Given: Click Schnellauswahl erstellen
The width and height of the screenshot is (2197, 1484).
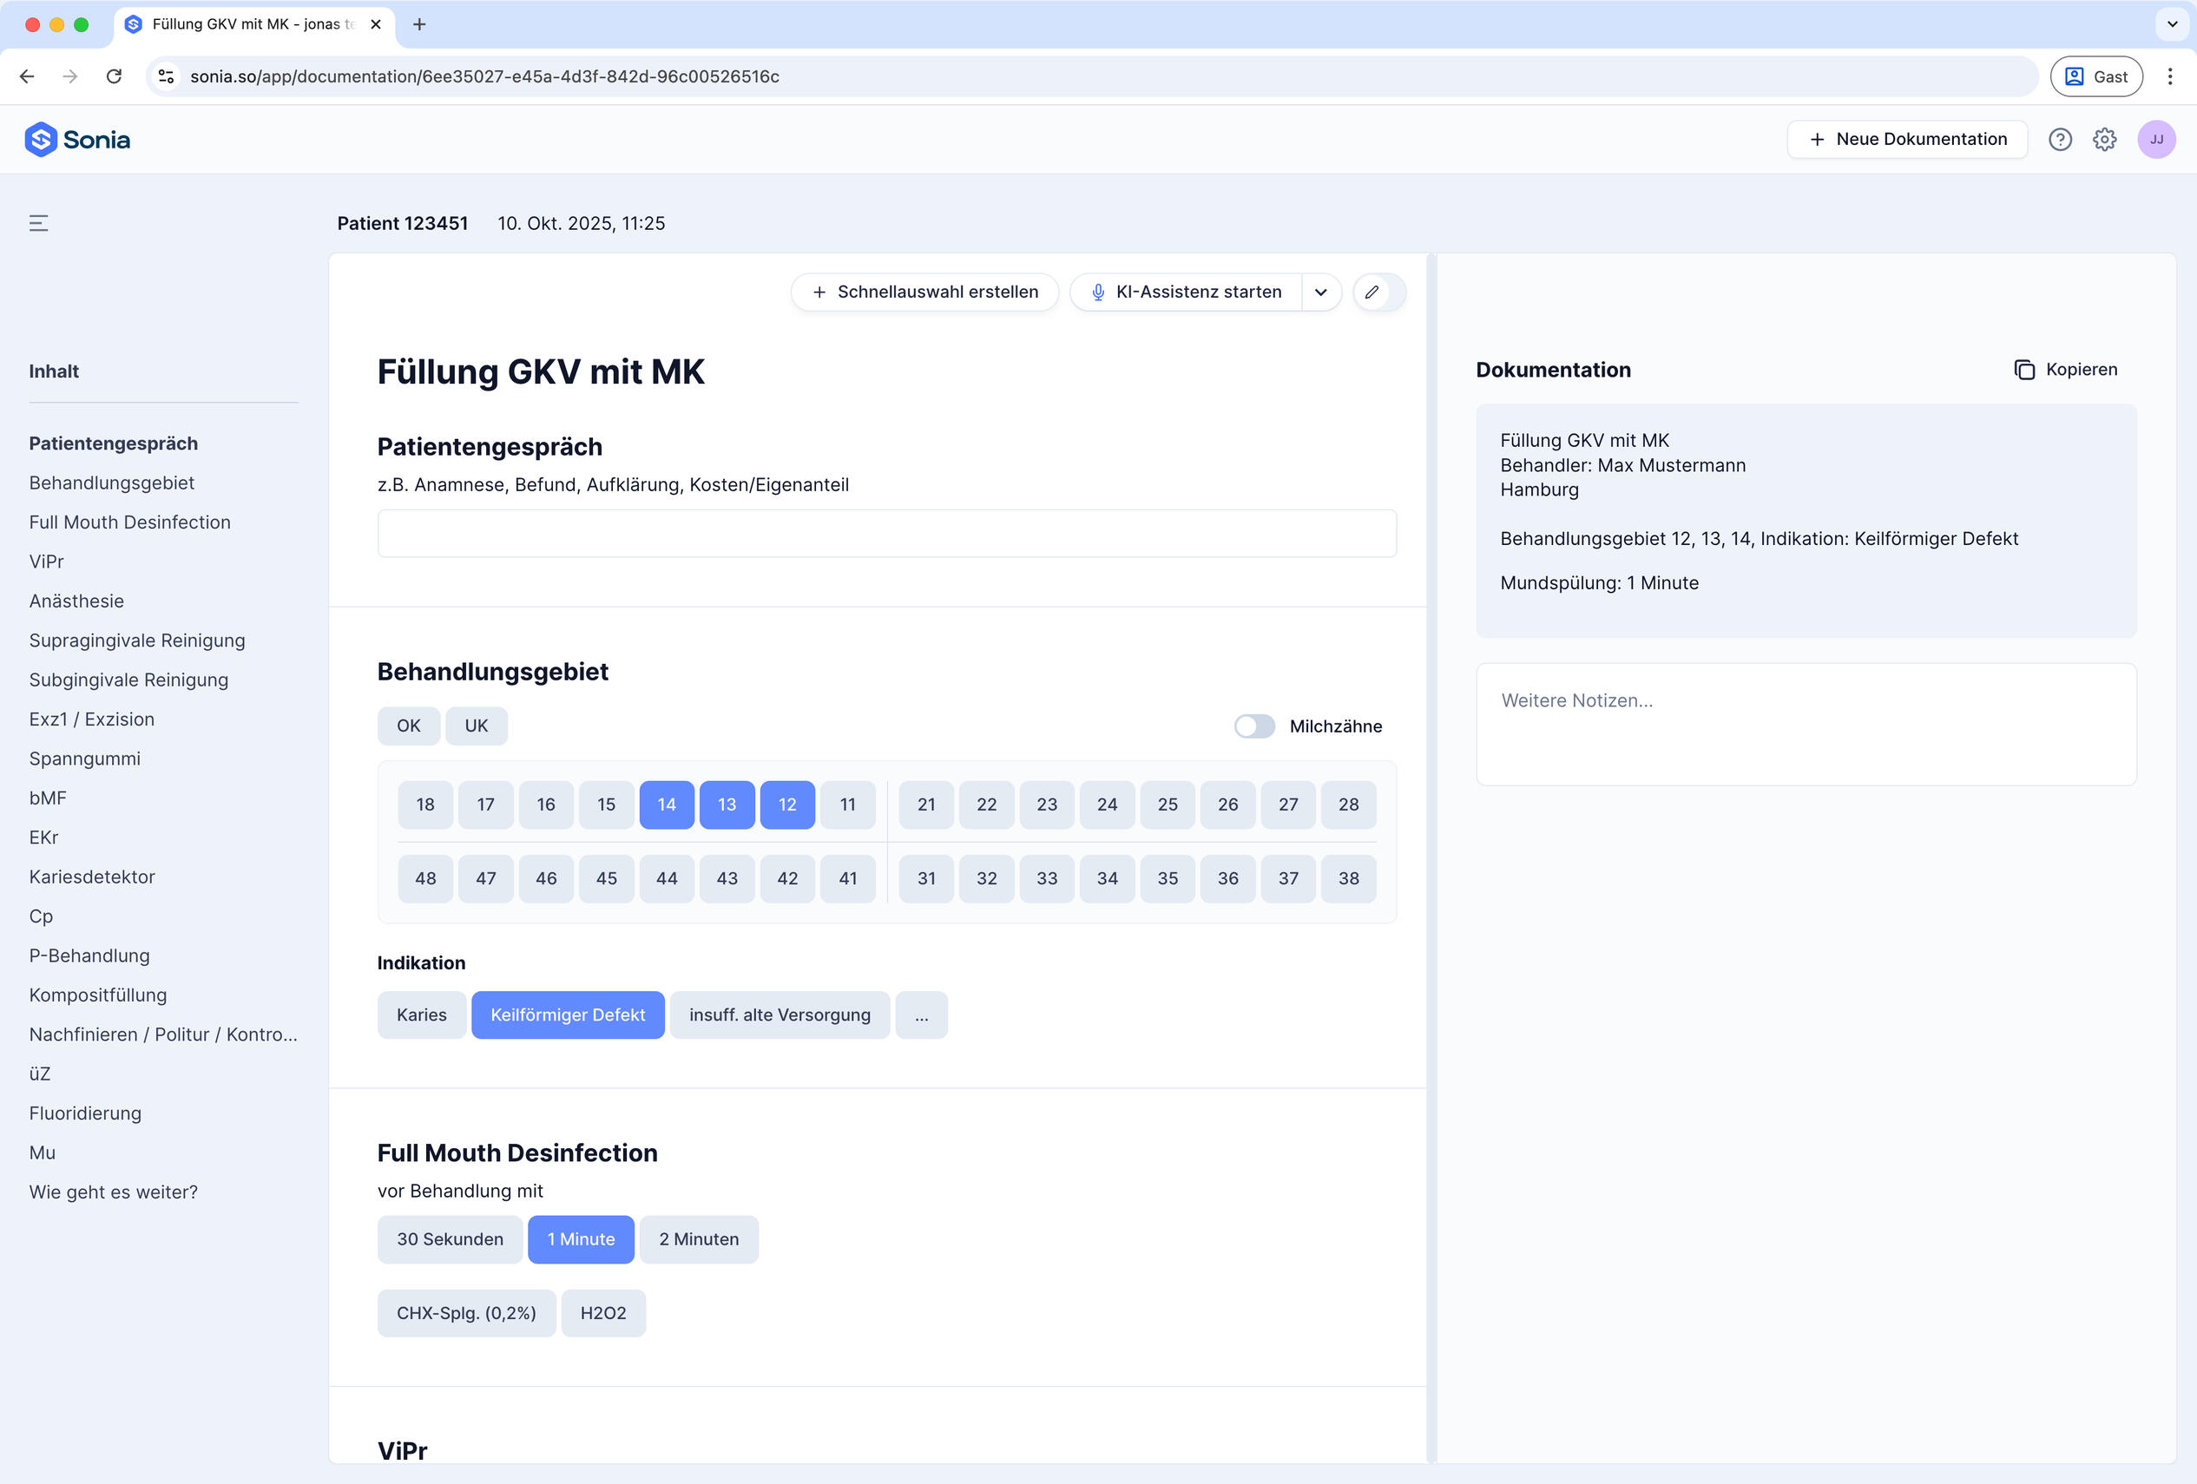Looking at the screenshot, I should coord(924,292).
